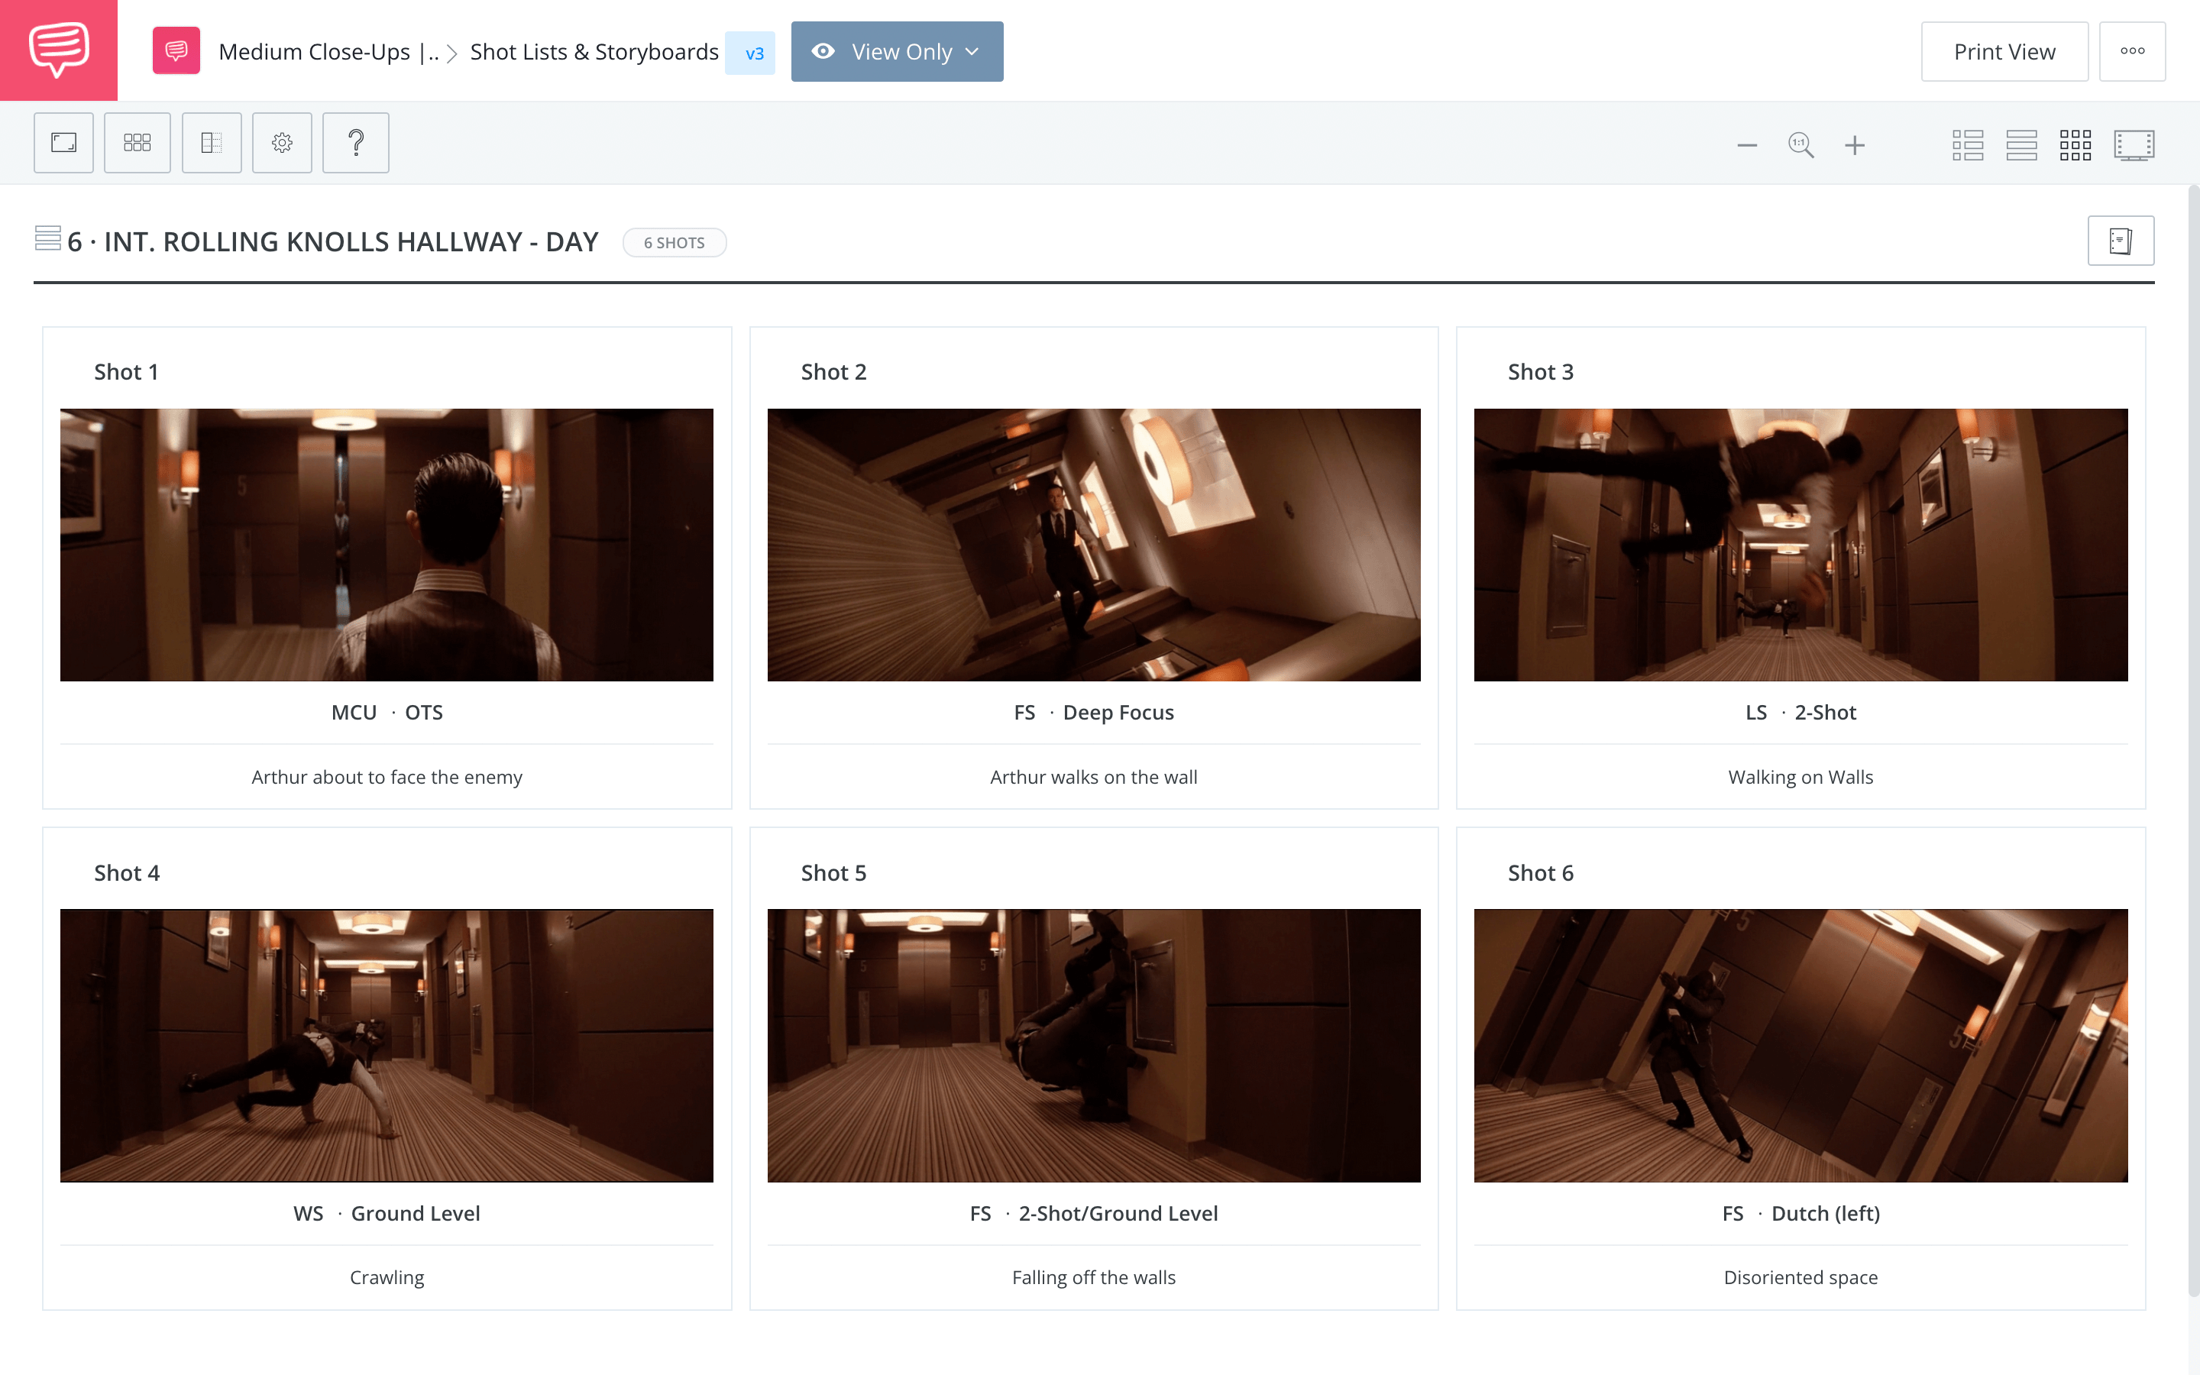Click the Shot 4 title
The width and height of the screenshot is (2200, 1375).
[x=128, y=873]
